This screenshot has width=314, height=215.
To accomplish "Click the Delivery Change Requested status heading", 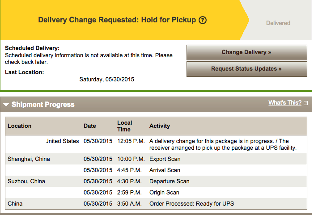I will click(x=117, y=20).
